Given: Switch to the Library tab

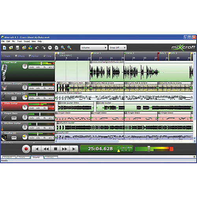Looking at the screenshot, I should (x=51, y=157).
